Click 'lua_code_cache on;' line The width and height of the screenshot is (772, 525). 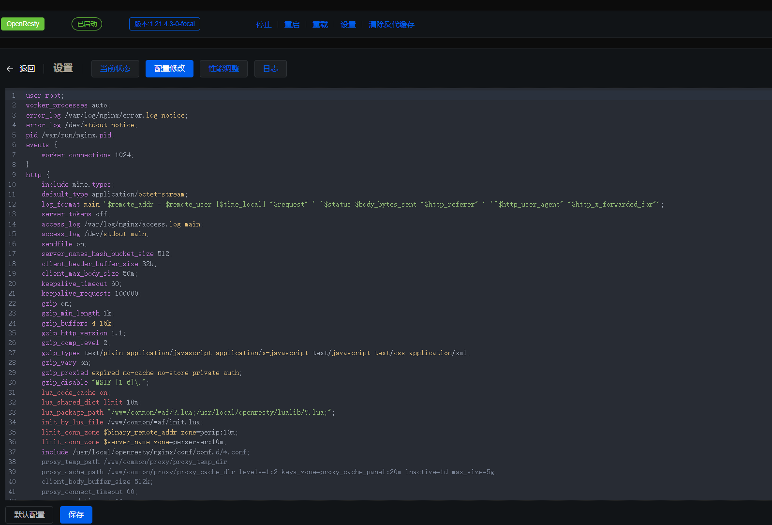(x=76, y=392)
